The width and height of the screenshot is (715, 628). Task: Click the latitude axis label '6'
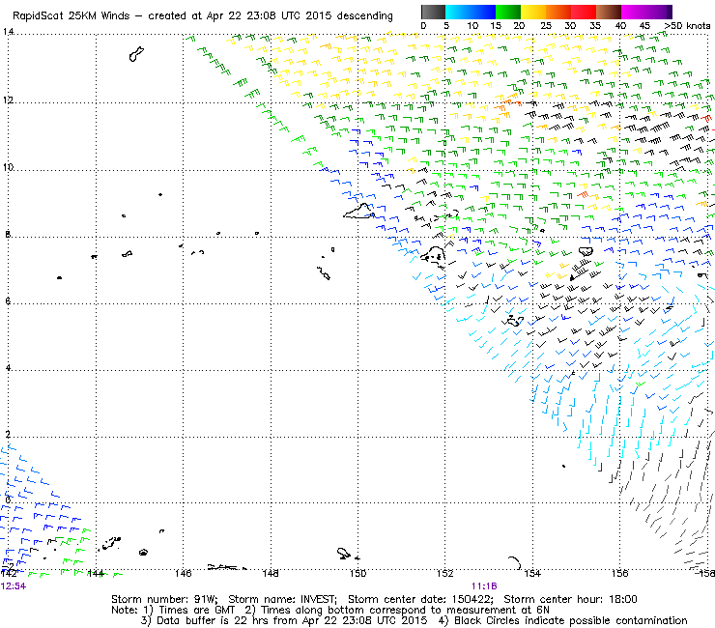point(8,301)
